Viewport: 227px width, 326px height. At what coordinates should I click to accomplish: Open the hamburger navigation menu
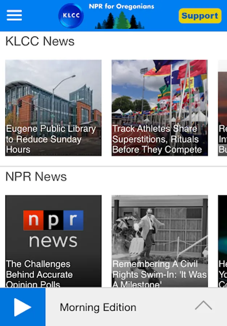click(x=14, y=15)
